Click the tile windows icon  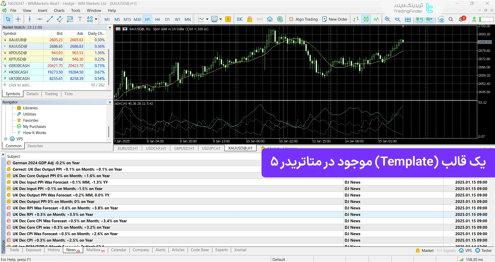click(x=408, y=19)
